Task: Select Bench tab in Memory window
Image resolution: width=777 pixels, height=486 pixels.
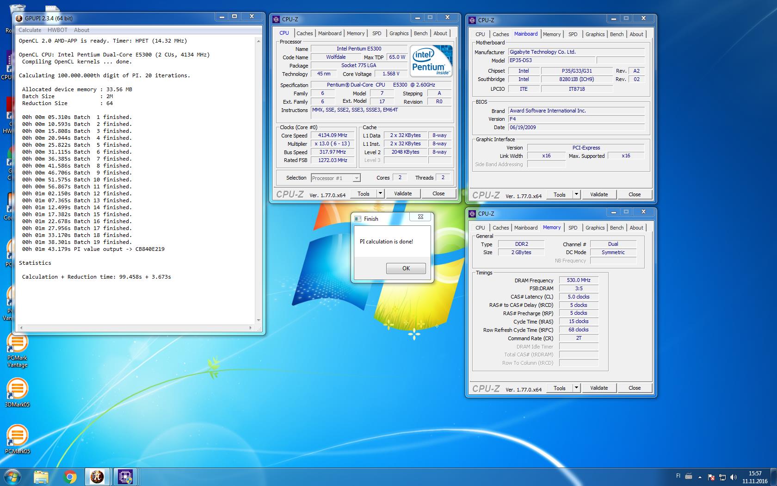Action: click(x=617, y=228)
